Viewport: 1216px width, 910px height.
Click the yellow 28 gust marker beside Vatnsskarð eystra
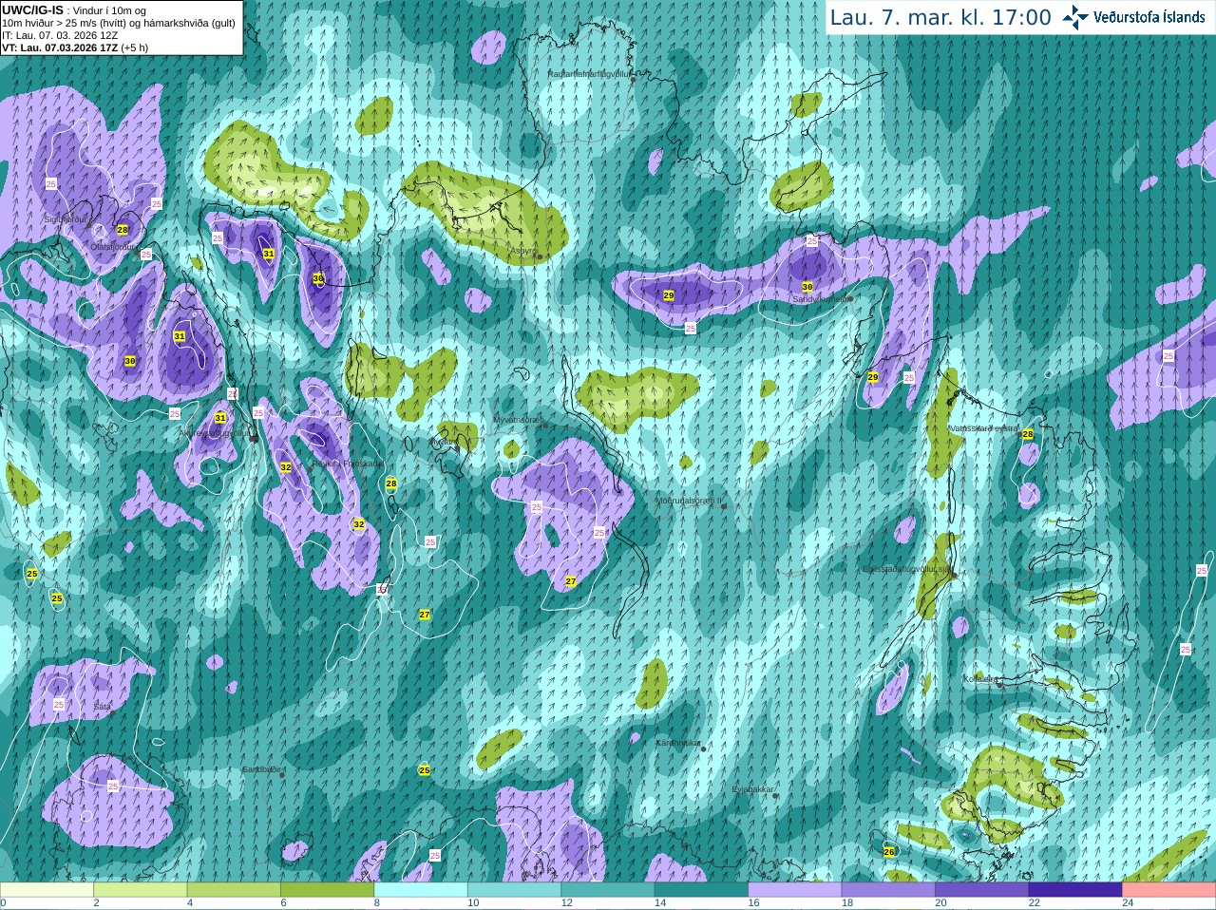(x=1027, y=434)
